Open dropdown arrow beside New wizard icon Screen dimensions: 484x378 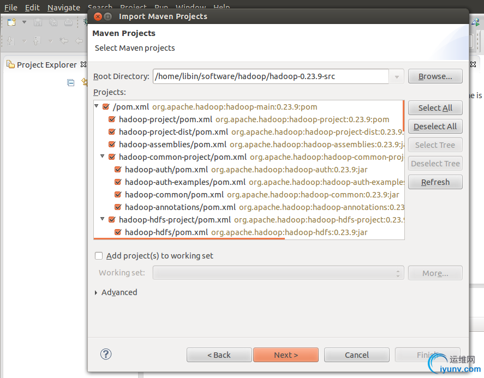24,22
